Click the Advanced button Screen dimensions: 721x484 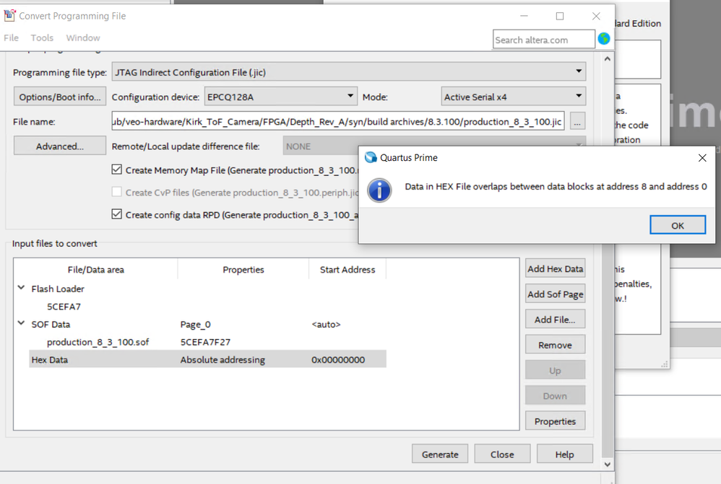tap(60, 146)
